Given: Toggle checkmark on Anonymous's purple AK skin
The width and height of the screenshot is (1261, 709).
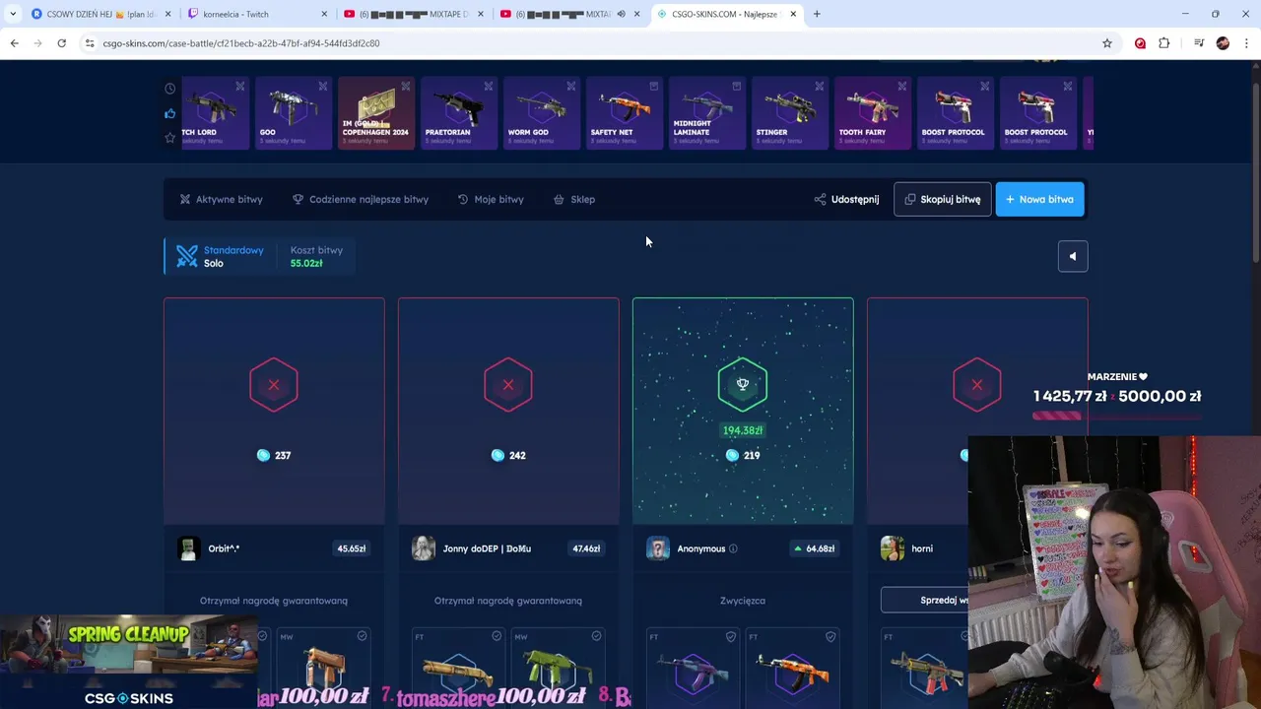Looking at the screenshot, I should click(731, 636).
